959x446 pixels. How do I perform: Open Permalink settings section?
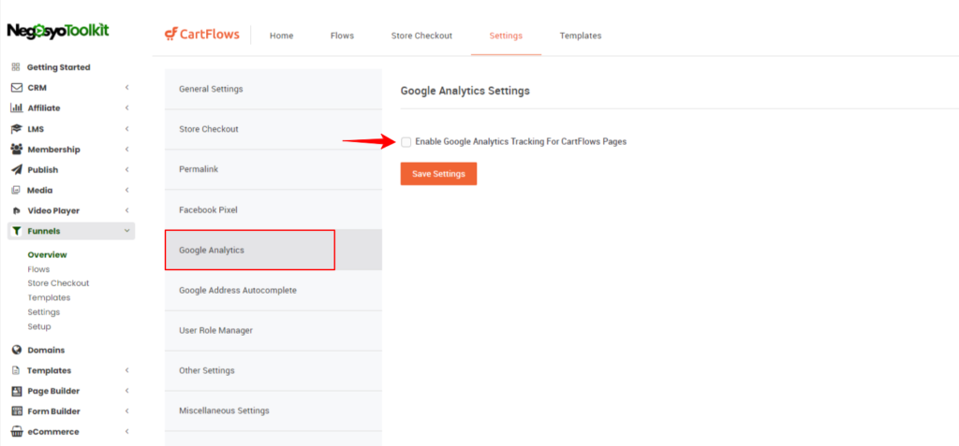[273, 169]
